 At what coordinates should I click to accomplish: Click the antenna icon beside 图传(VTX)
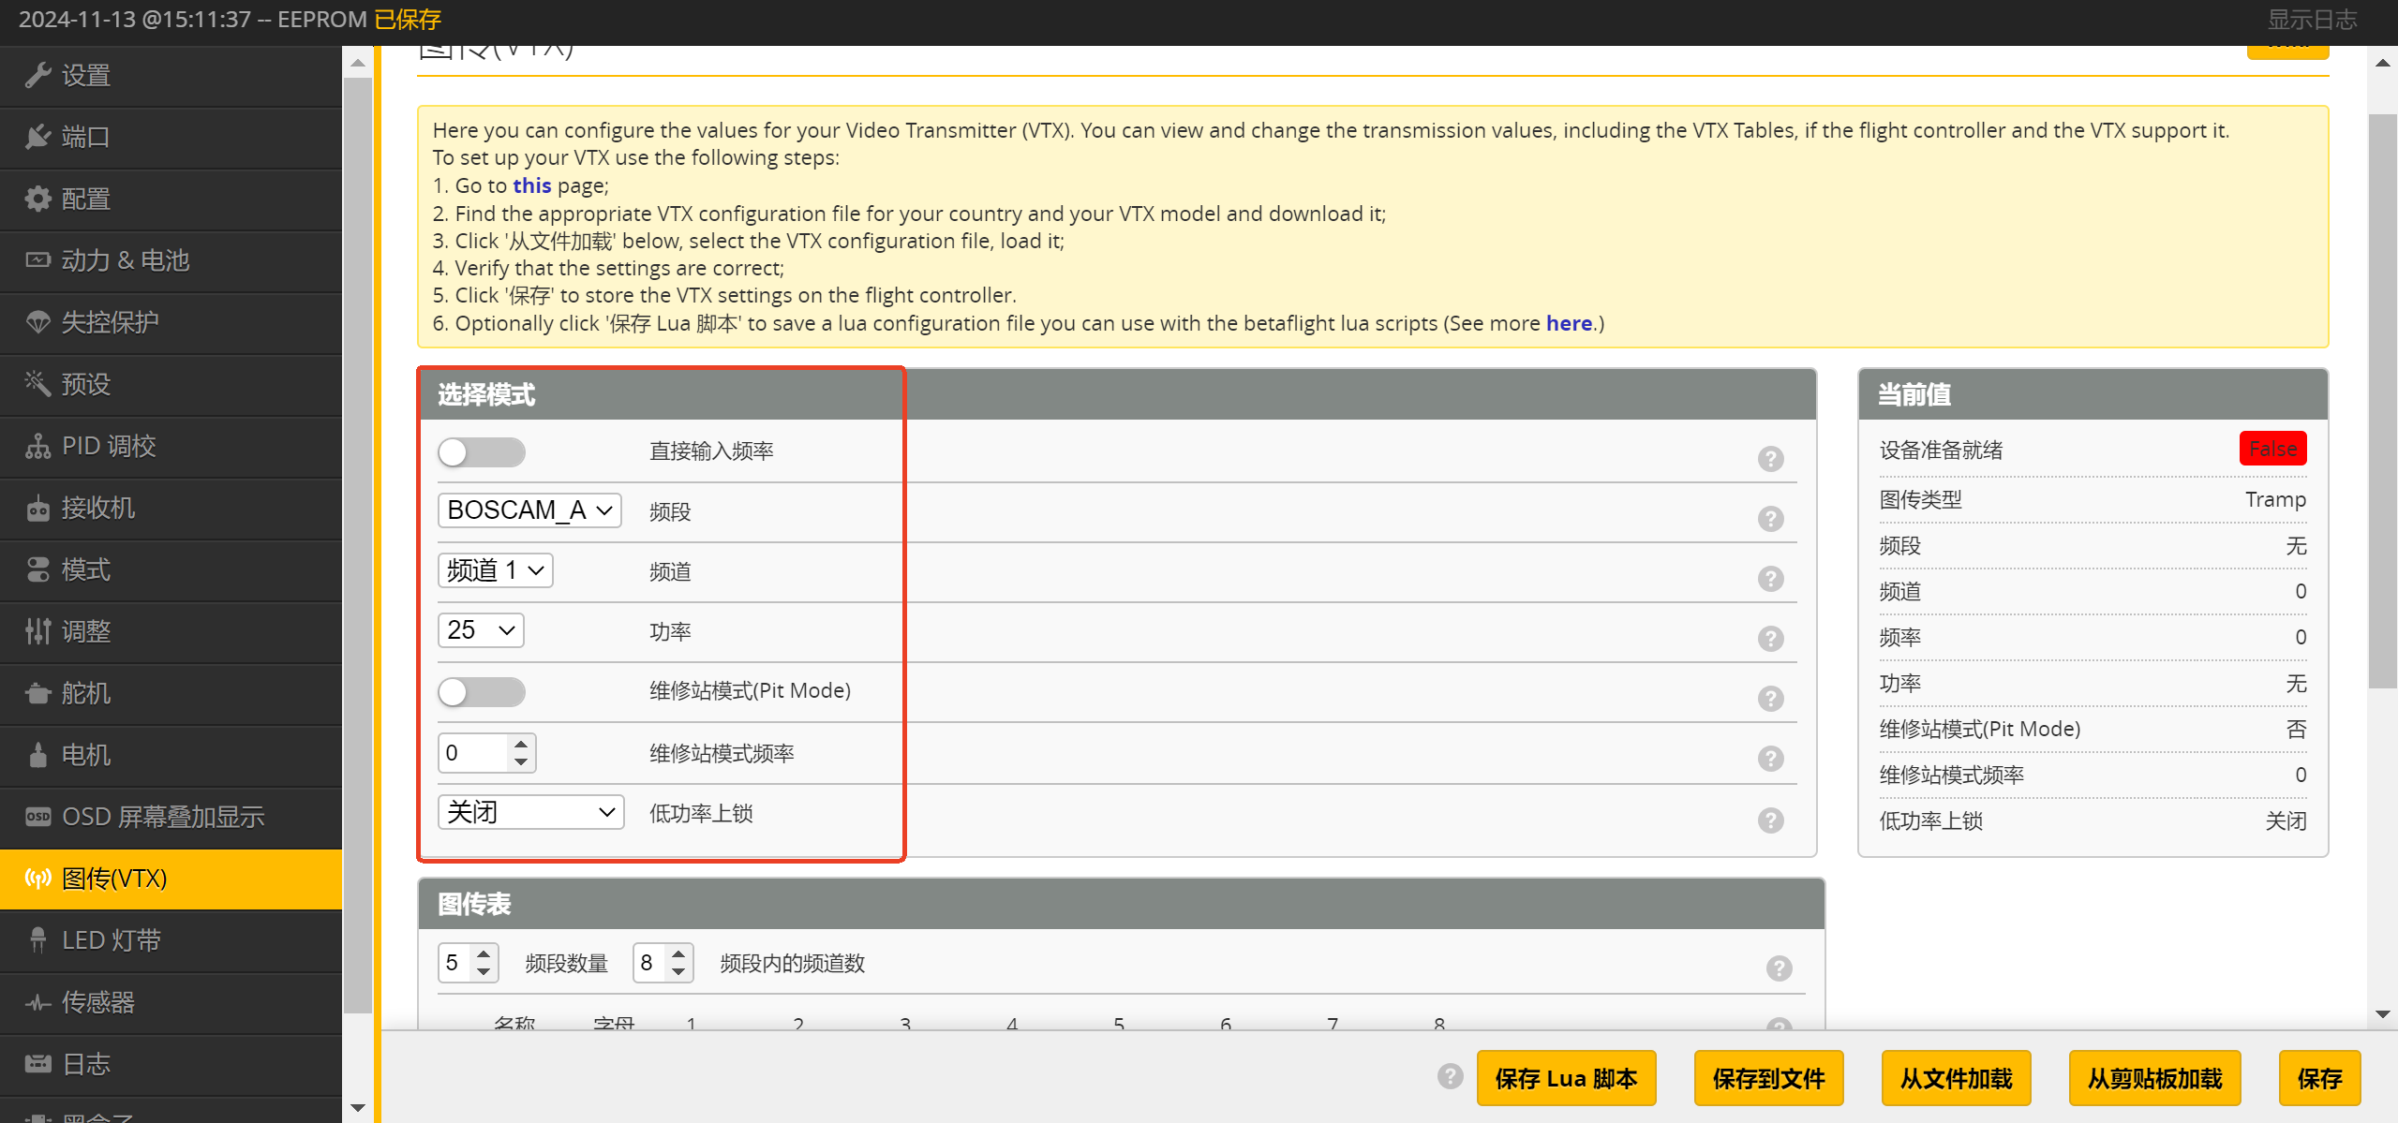pos(37,879)
